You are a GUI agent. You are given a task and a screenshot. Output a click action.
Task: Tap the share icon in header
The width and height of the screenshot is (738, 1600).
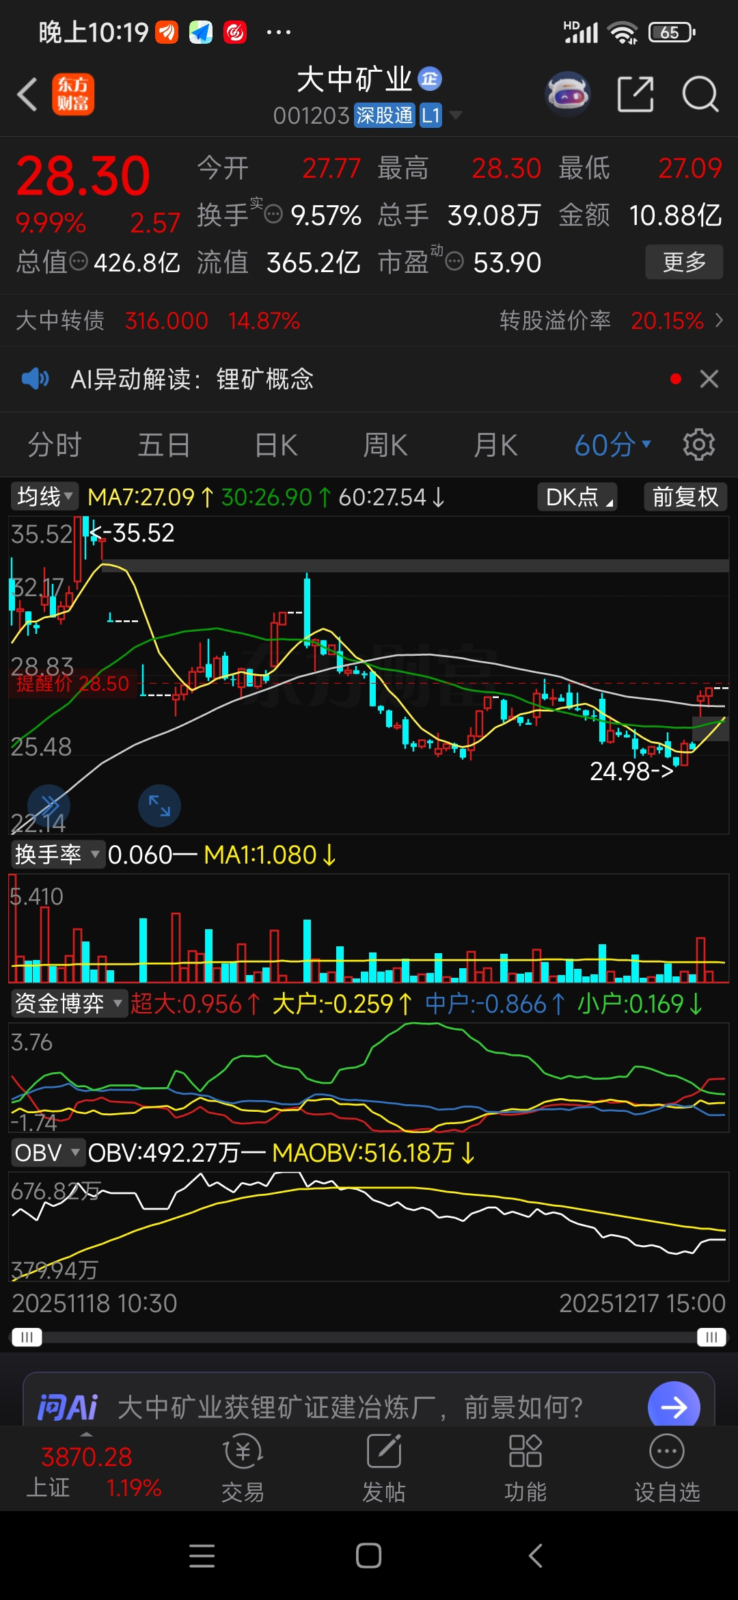click(x=635, y=94)
